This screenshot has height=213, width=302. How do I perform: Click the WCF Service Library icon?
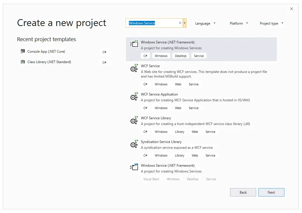tap(134, 120)
